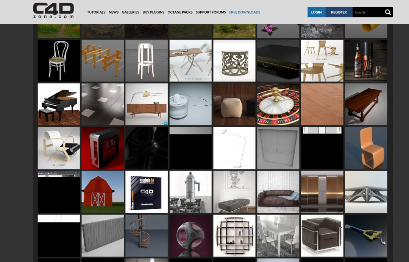The height and width of the screenshot is (262, 409).
Task: Open the whiskey bottle thumbnail
Action: [366, 60]
